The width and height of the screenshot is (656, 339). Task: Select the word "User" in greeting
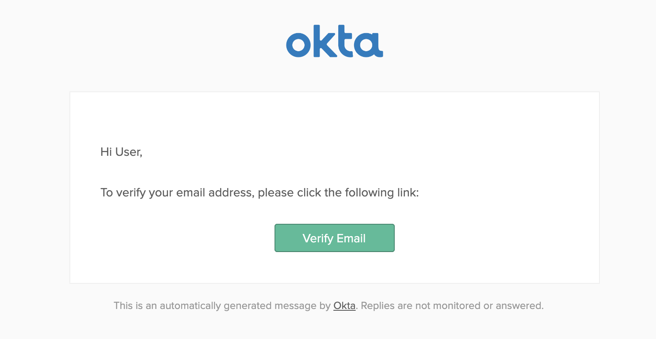pos(128,152)
